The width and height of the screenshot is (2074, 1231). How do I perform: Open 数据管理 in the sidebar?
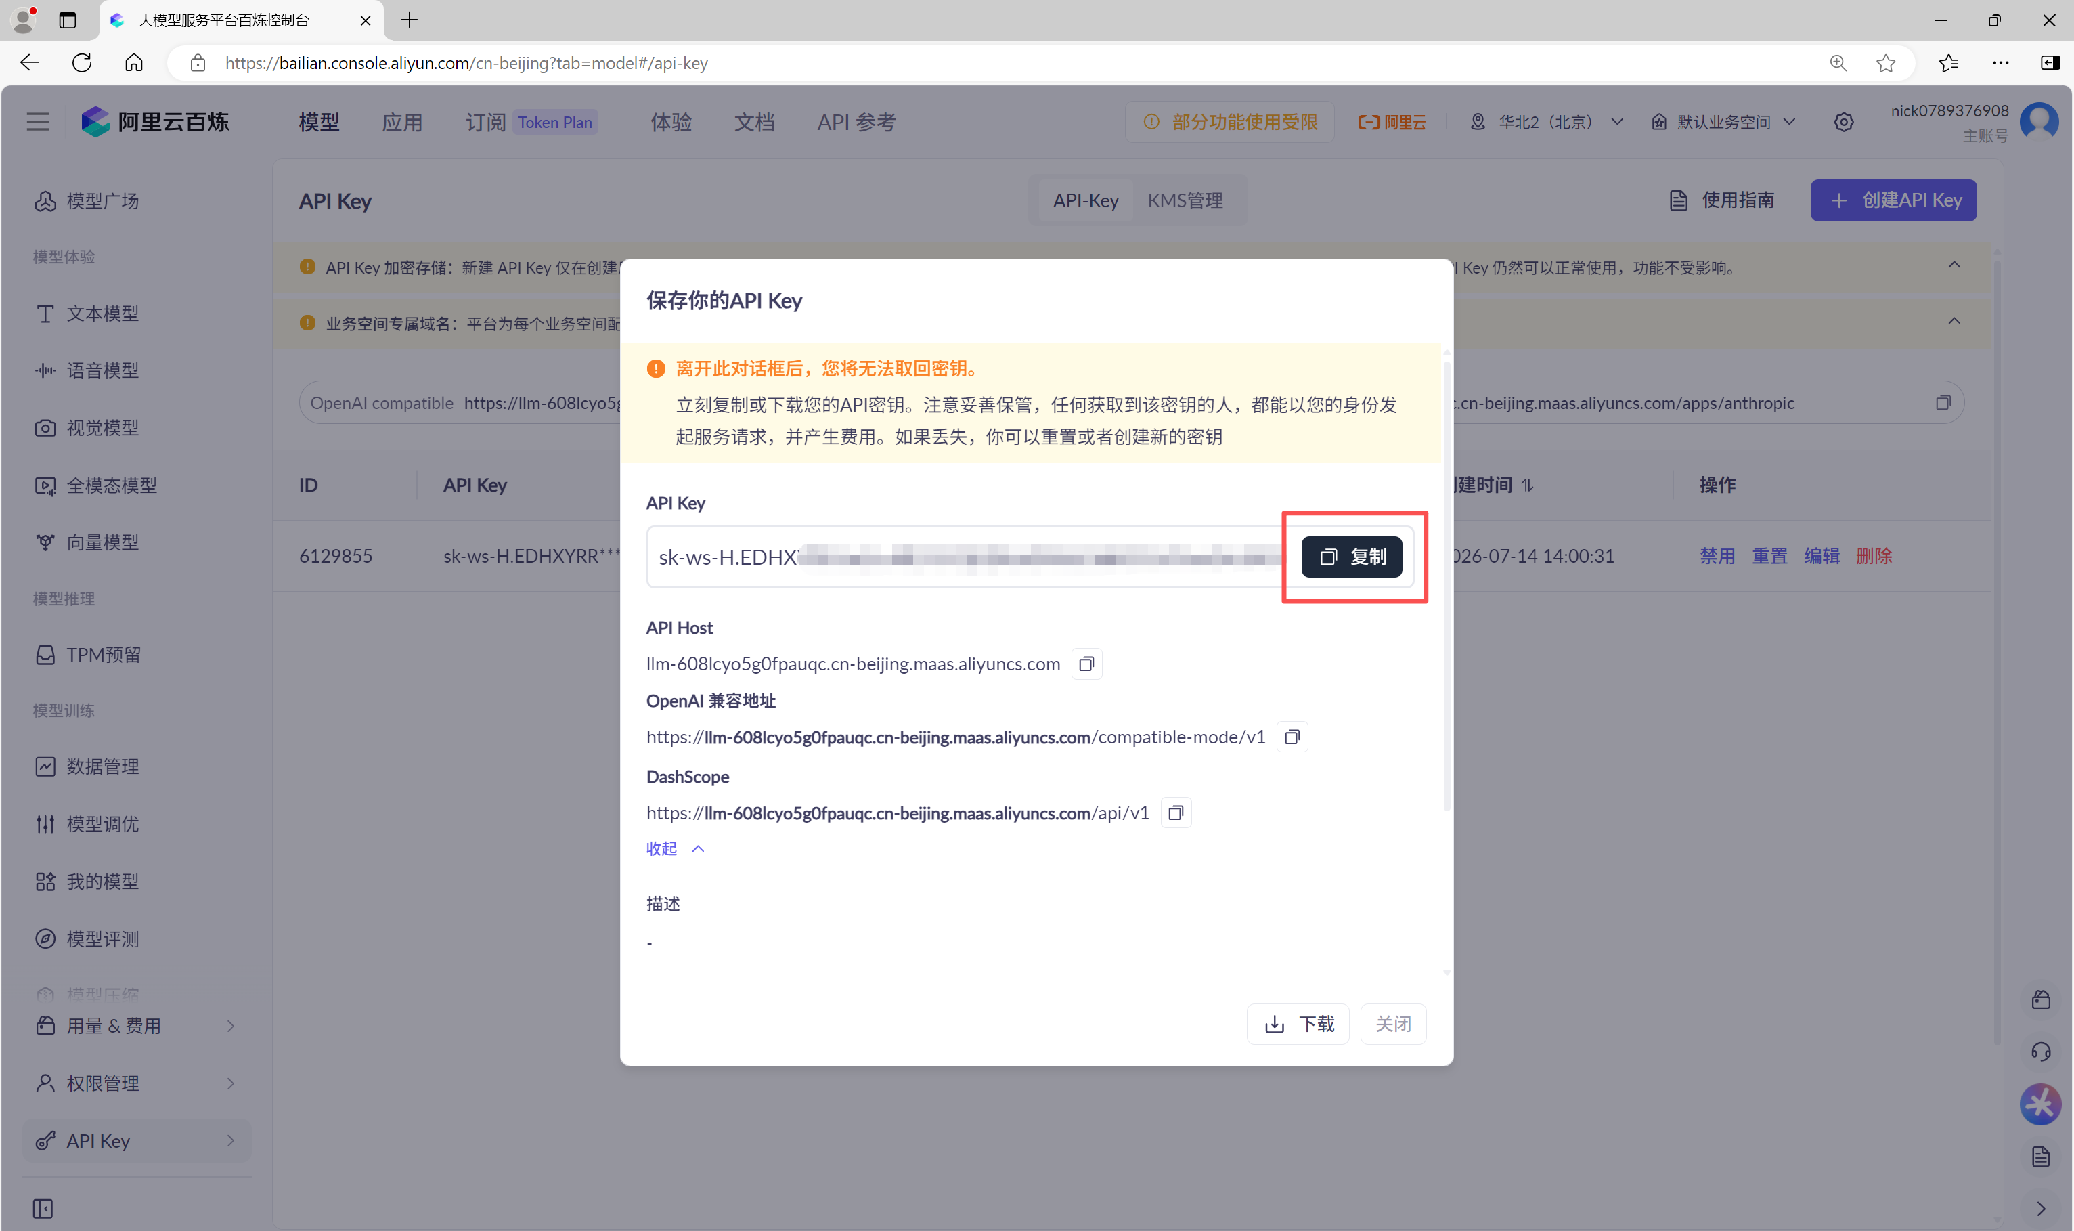86,766
